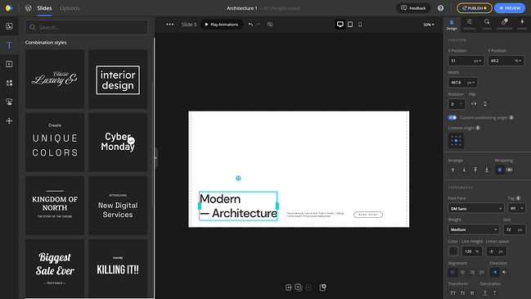Image resolution: width=531 pixels, height=299 pixels.
Task: Click the Search field in text panel
Action: (x=87, y=28)
